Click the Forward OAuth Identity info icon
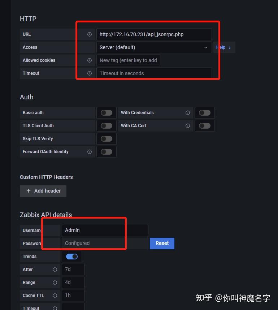 coord(90,152)
